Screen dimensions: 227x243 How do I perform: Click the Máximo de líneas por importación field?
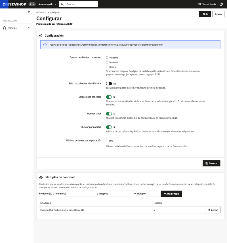112,141
